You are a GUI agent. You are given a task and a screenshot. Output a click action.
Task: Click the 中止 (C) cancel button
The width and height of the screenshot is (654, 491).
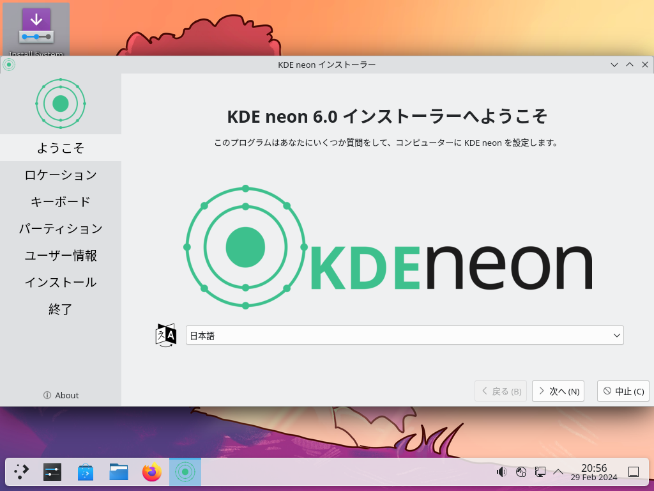623,391
